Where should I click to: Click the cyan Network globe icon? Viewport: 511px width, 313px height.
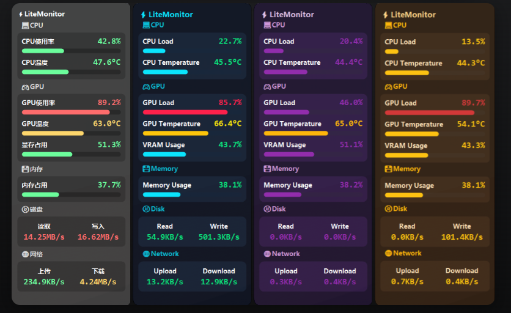point(146,254)
